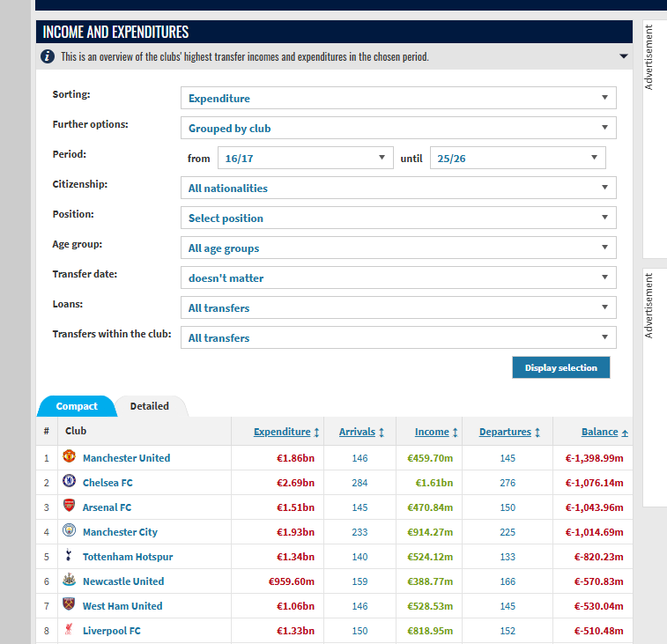Open the Loans All transfers dropdown
This screenshot has height=644, width=667.
point(398,307)
